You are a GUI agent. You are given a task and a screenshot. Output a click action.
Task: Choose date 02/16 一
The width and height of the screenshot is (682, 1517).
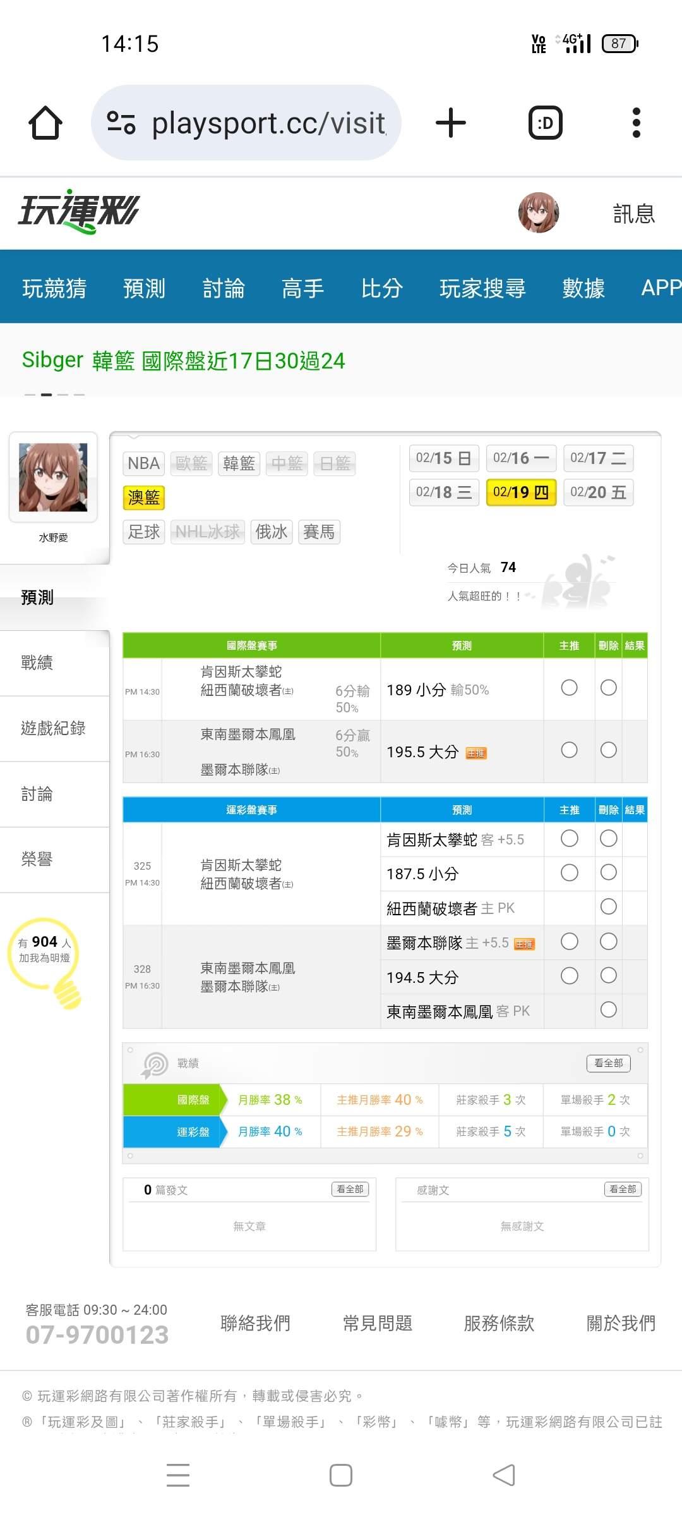point(521,458)
